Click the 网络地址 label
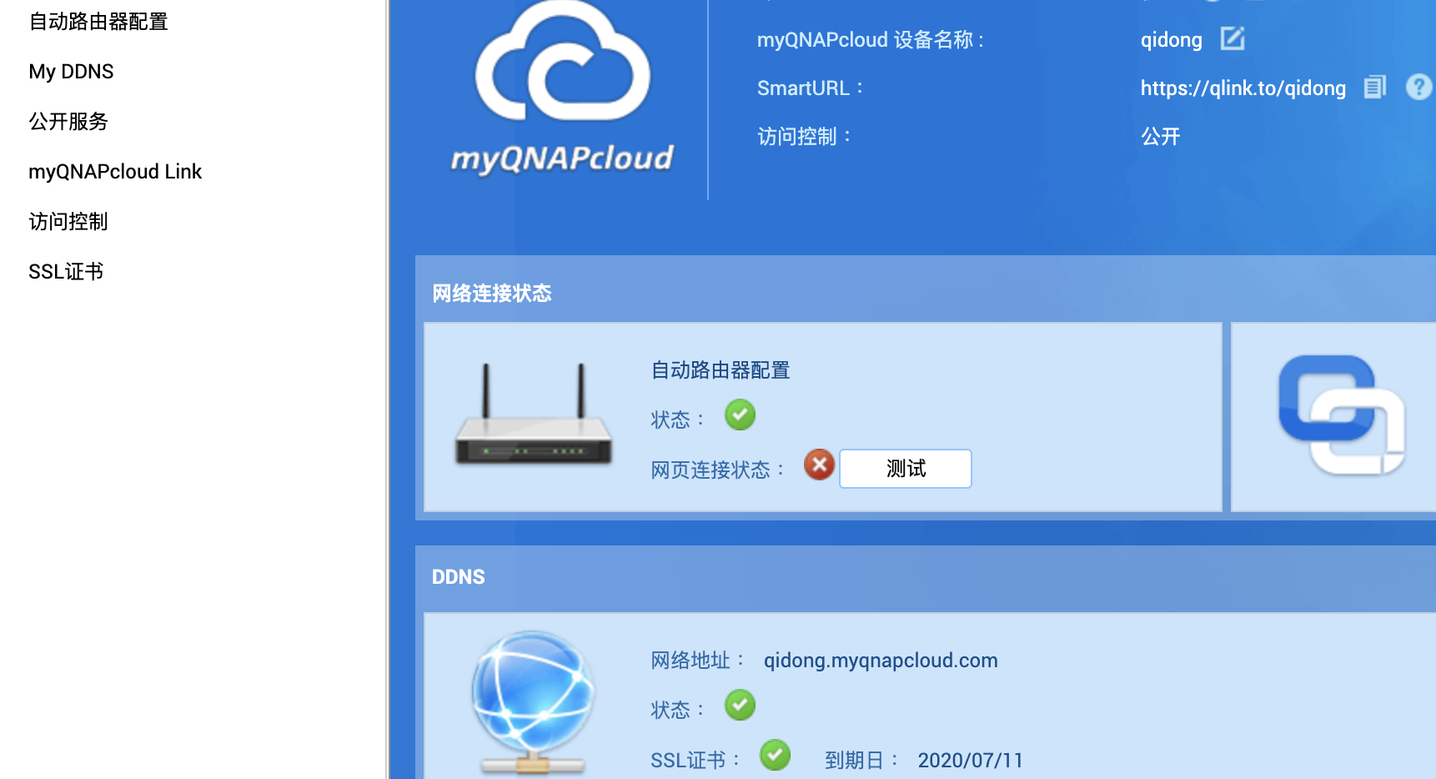Screen dimensions: 1436x779 [x=697, y=661]
